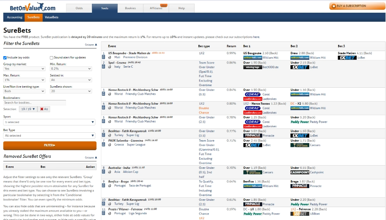Click Pinnacle logo under Over 3.07
Image resolution: width=386 pixels, height=220 pixels.
click(x=252, y=135)
